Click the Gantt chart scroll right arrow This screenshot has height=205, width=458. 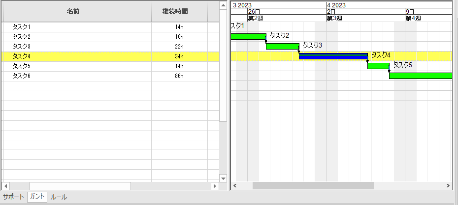[x=448, y=185]
